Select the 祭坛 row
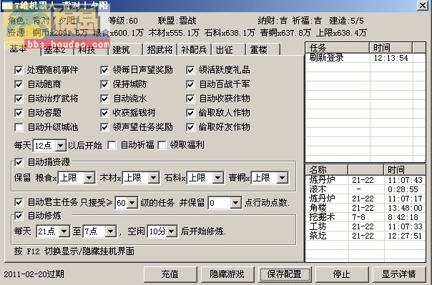 click(x=365, y=236)
